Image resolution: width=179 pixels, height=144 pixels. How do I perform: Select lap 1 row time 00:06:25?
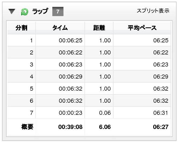(x=71, y=40)
